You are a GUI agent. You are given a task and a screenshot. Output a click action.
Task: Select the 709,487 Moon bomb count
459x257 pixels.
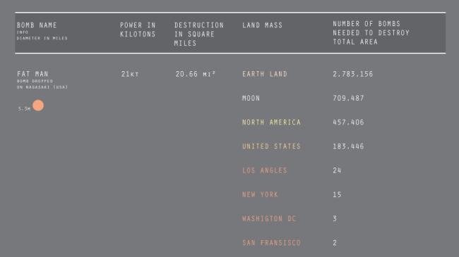pos(348,98)
